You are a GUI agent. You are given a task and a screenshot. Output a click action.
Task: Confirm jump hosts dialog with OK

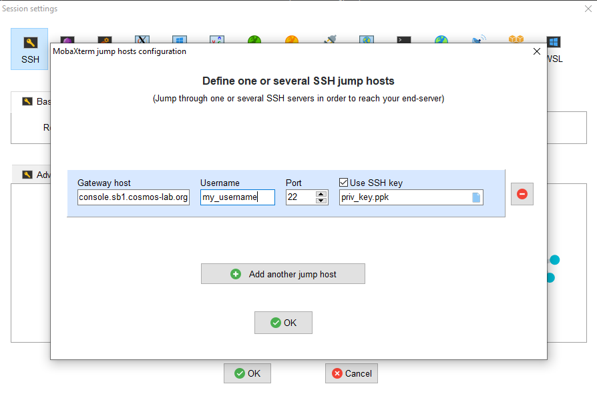coord(283,323)
